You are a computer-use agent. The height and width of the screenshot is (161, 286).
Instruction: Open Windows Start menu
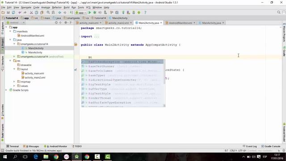(5, 157)
